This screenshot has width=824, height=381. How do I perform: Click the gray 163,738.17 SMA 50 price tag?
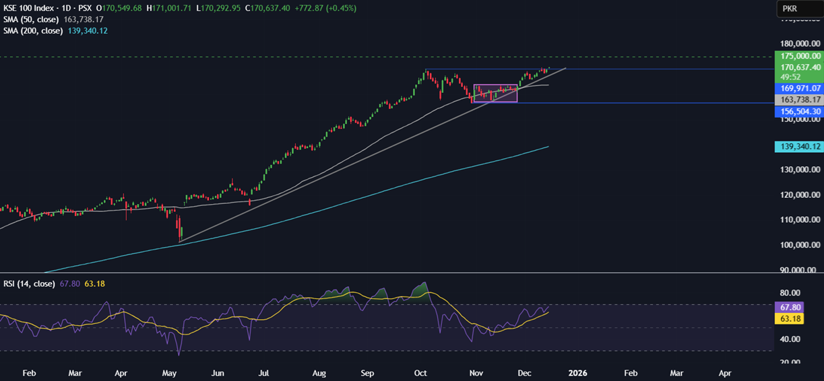(x=800, y=100)
